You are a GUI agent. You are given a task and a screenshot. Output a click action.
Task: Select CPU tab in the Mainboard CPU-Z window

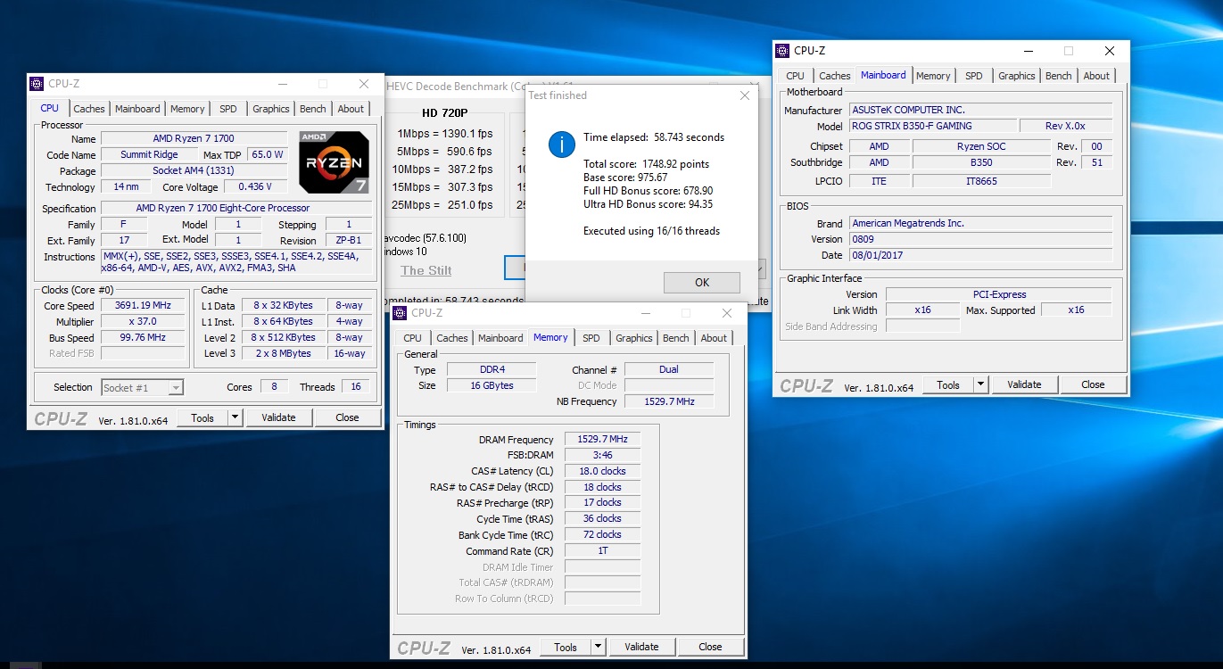click(x=795, y=76)
